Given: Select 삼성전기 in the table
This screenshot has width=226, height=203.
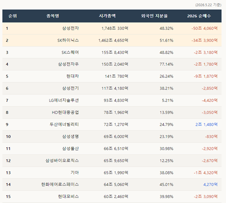Looking at the screenshot, I should click(x=71, y=88).
